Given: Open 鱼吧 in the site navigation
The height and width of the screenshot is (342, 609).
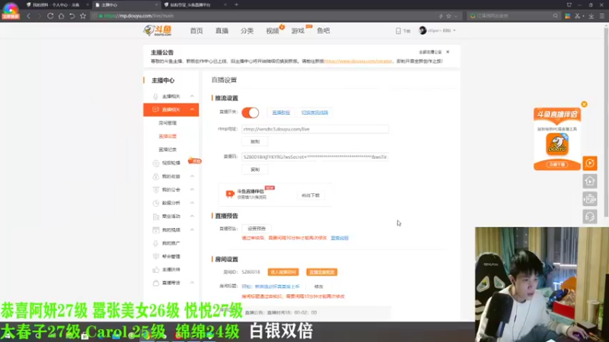Looking at the screenshot, I should (323, 30).
